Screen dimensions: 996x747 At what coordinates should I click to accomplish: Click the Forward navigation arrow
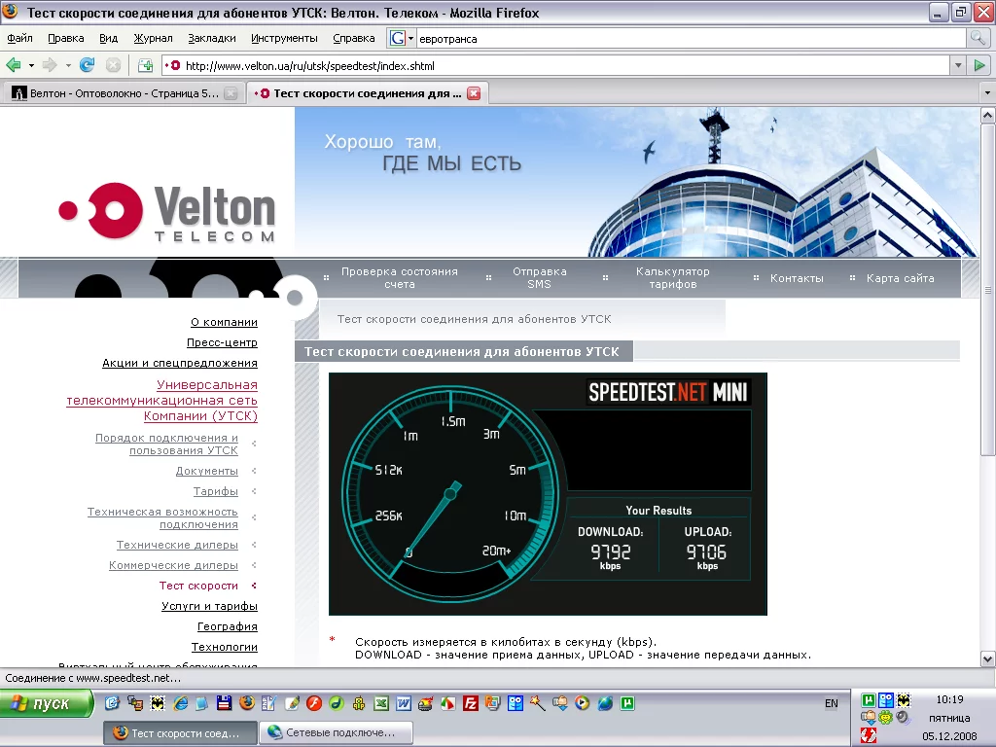[x=50, y=65]
